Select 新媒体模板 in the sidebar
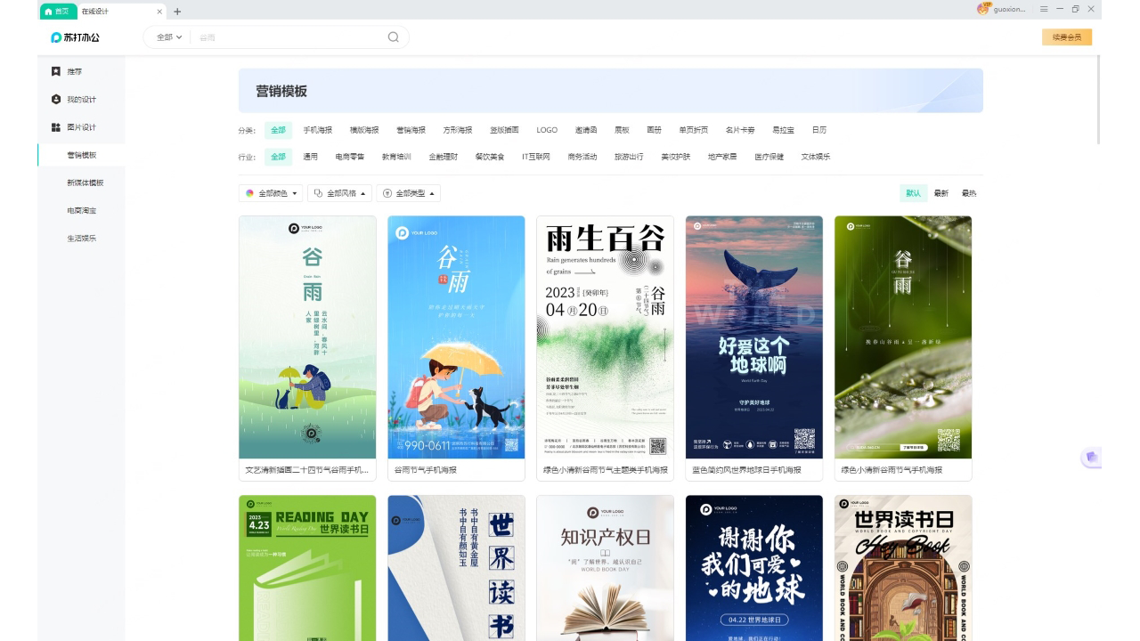1140x641 pixels. point(85,183)
